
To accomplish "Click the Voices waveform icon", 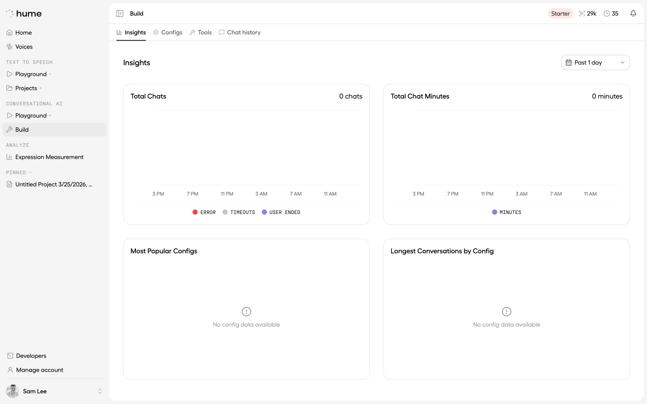I will pos(9,47).
